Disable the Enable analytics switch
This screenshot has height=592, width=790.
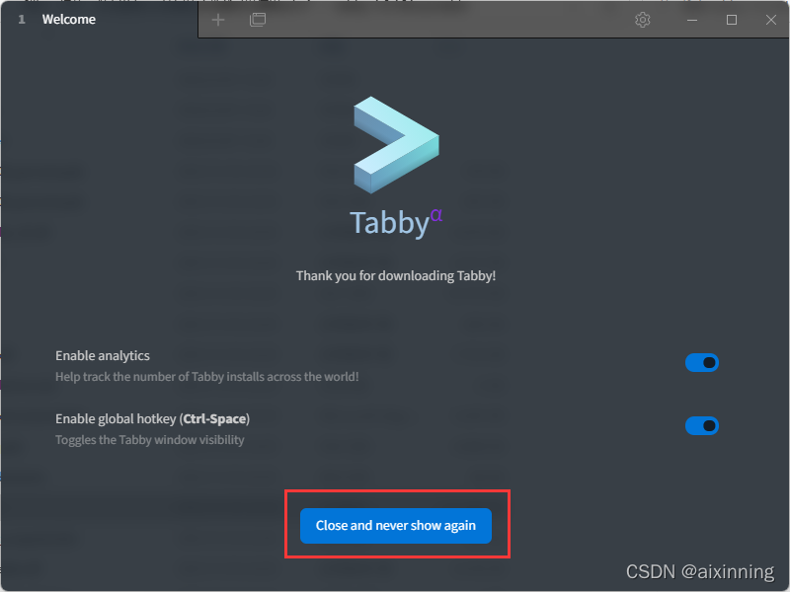pos(701,362)
